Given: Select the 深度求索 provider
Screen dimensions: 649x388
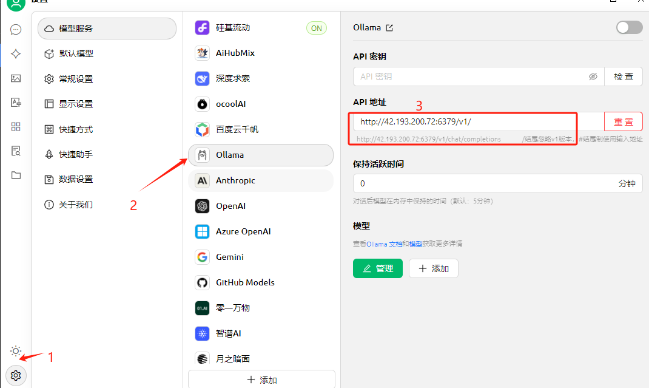Looking at the screenshot, I should click(x=261, y=78).
